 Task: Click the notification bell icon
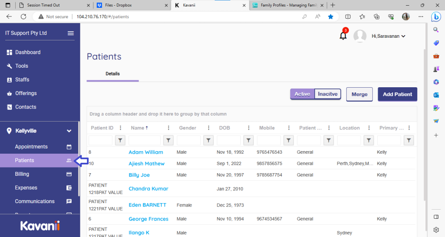coord(343,36)
